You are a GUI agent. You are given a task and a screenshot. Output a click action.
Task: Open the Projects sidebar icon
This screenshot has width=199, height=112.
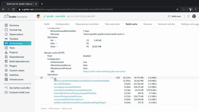point(6,52)
